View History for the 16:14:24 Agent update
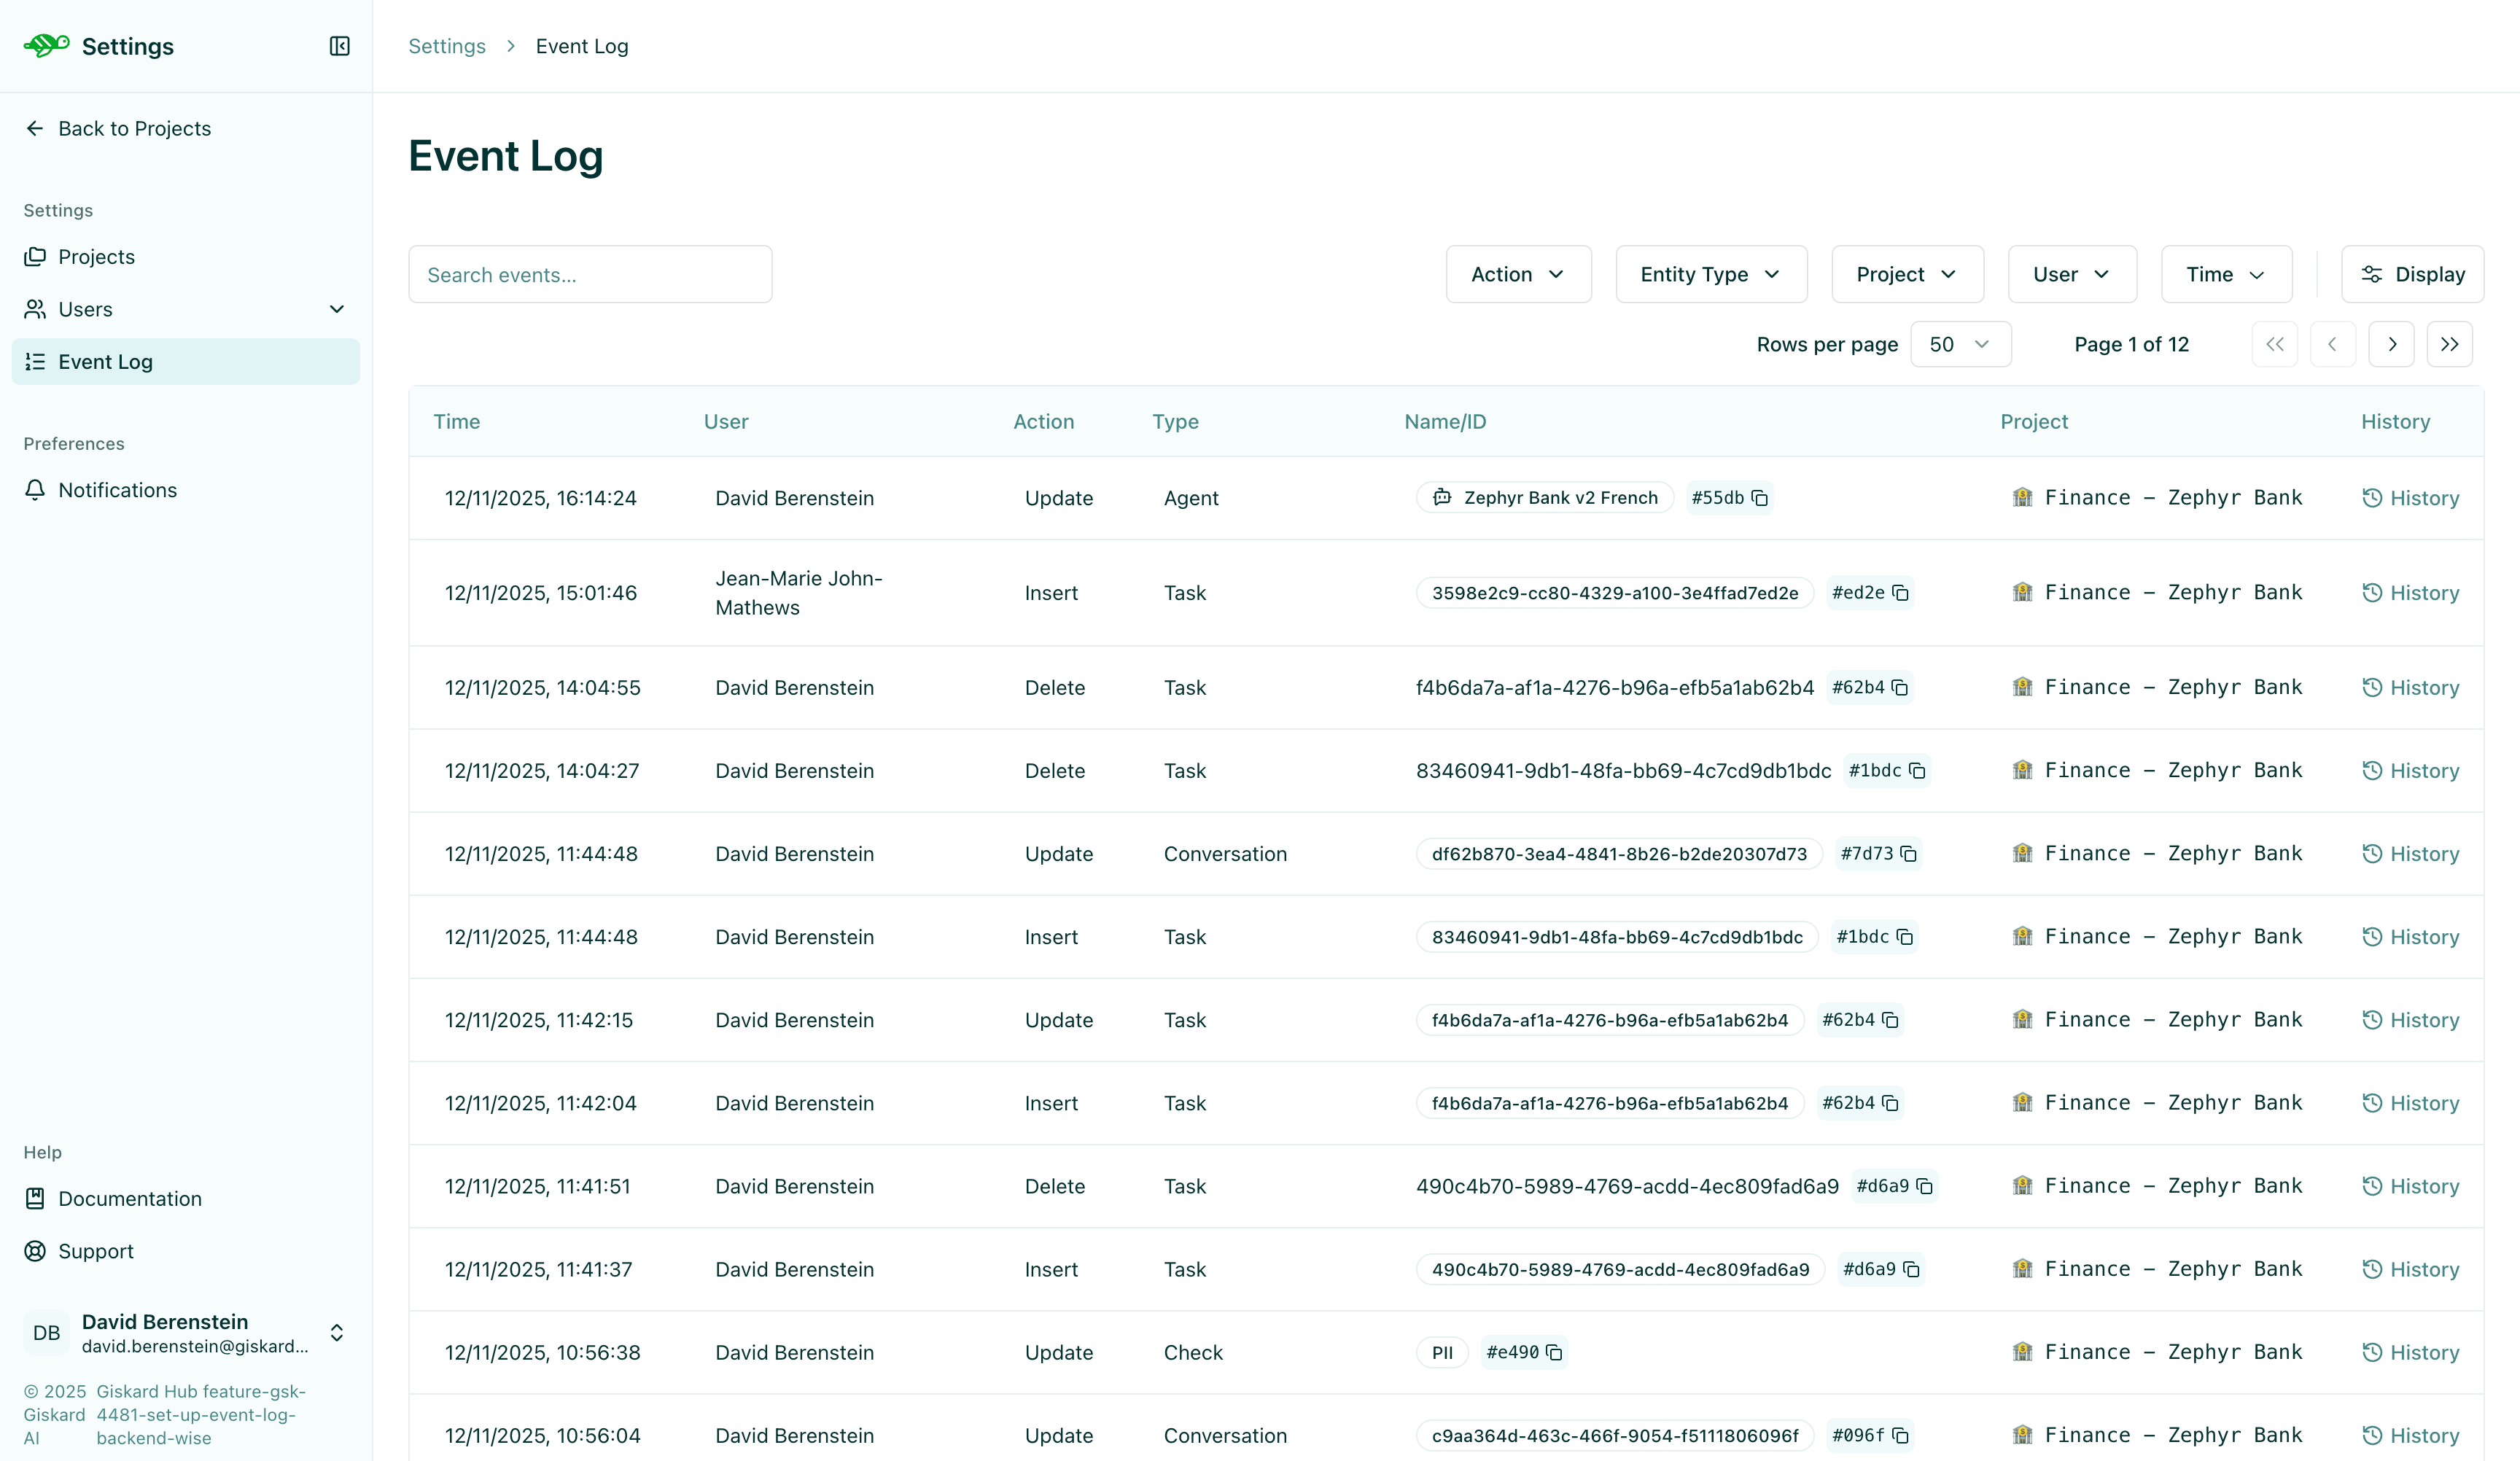Viewport: 2520px width, 1461px height. [x=2410, y=497]
